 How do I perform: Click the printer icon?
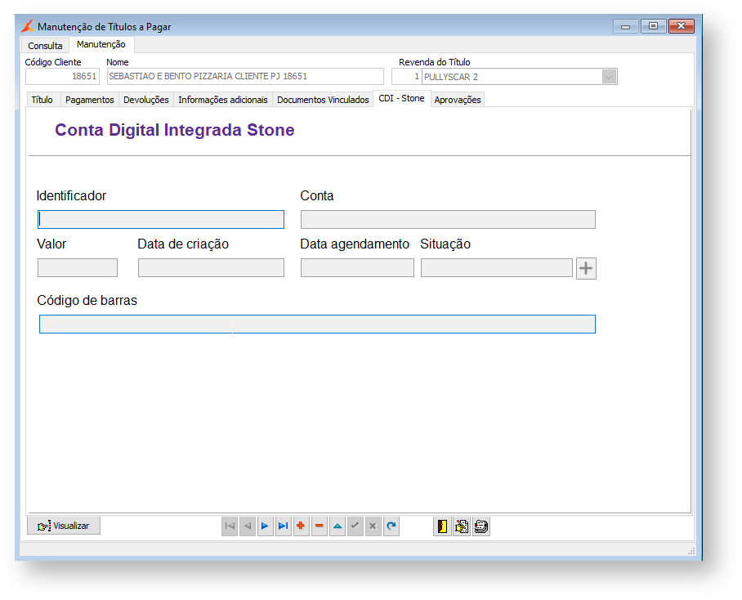(481, 526)
